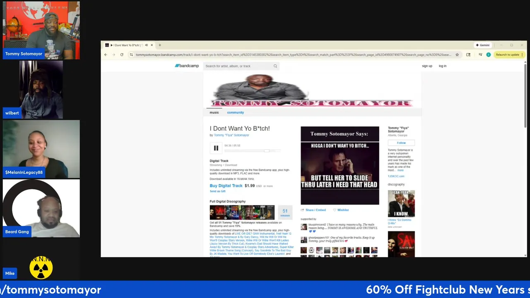
Task: Click the $1.99 price text
Action: point(250,186)
